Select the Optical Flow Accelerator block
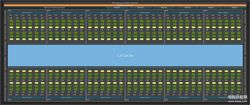 [x=54, y=8]
